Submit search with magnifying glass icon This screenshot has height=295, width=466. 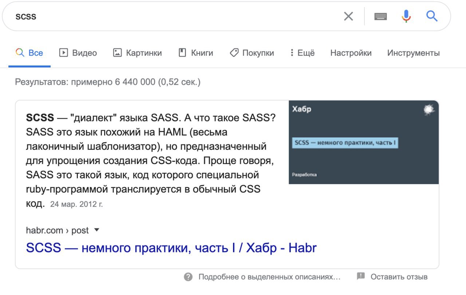point(432,16)
